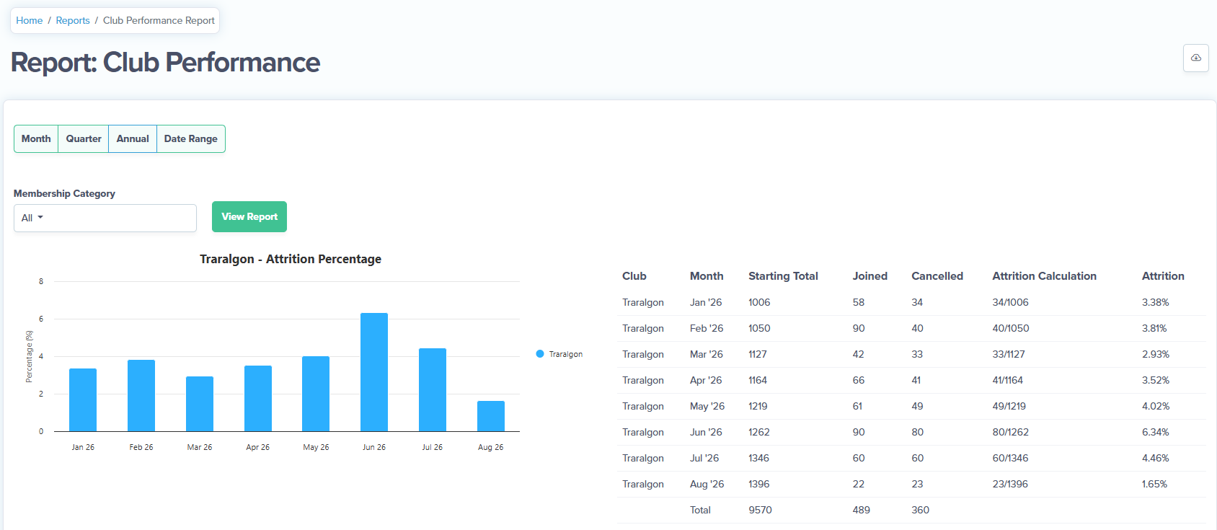Choose the Annual period tab

[133, 138]
